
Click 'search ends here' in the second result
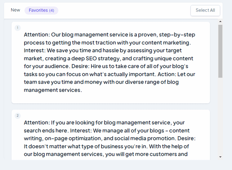pyautogui.click(x=46, y=131)
